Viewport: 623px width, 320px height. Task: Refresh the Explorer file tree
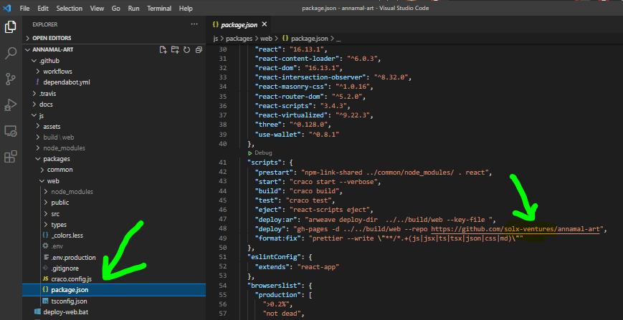click(x=186, y=50)
